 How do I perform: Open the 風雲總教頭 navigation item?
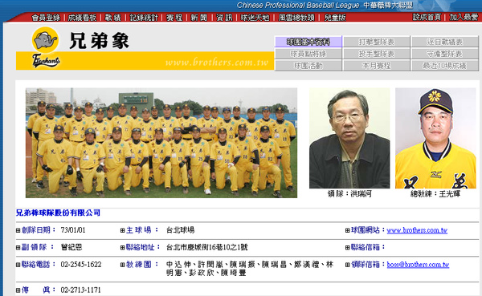296,18
